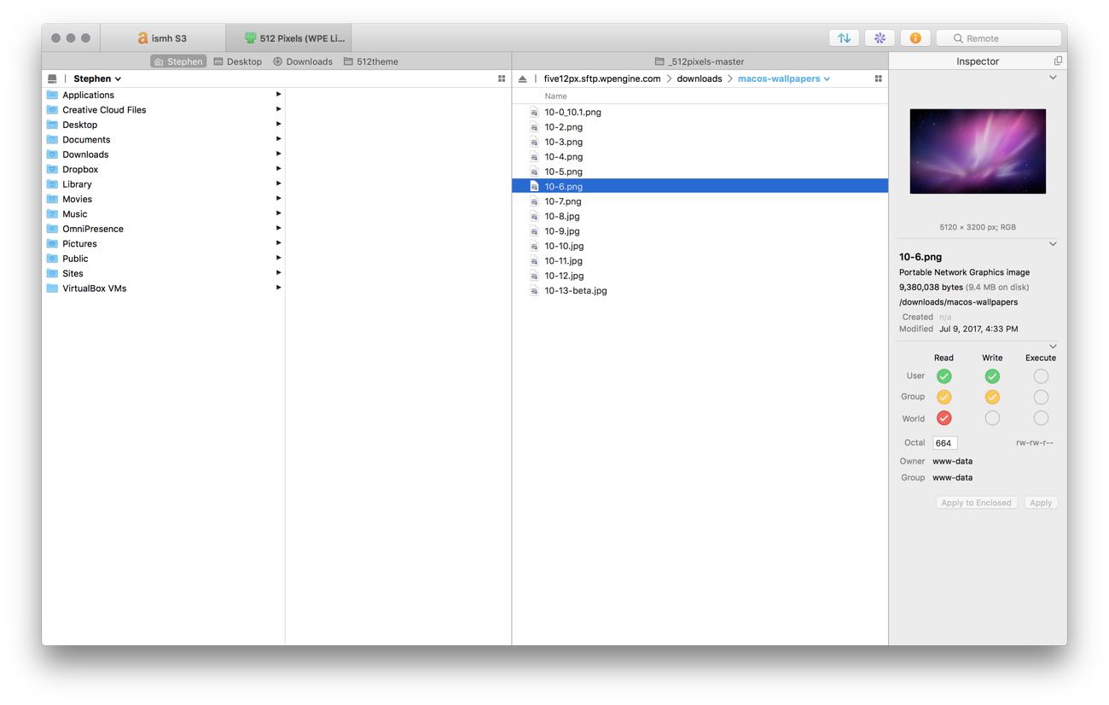Toggle Group Read permission

coord(944,397)
